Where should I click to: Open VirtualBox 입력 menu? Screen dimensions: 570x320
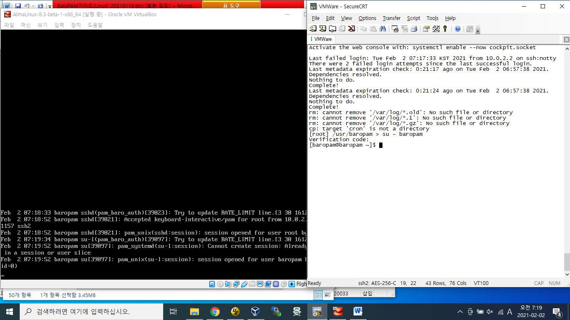(x=59, y=25)
